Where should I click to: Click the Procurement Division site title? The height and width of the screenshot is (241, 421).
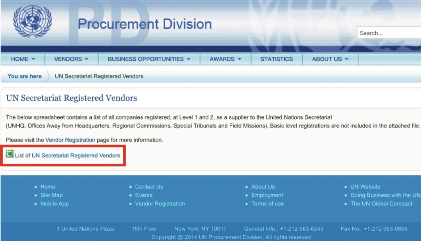pyautogui.click(x=145, y=24)
